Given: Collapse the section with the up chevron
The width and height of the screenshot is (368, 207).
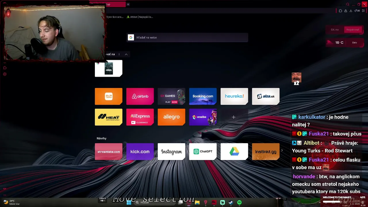Looking at the screenshot, I should coord(126,54).
